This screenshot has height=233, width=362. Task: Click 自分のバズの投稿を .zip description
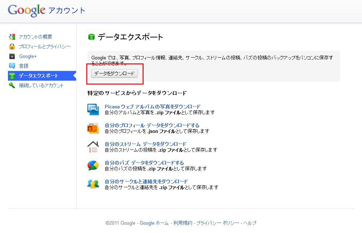coord(156,169)
